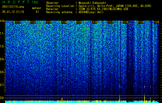
Task: Click the 1.1 kHz axis tick label
Action: (2, 33)
